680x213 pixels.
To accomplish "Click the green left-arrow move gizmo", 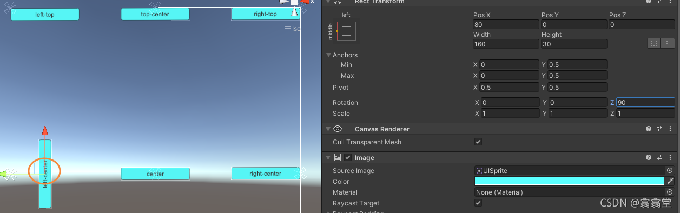I will tap(3, 174).
